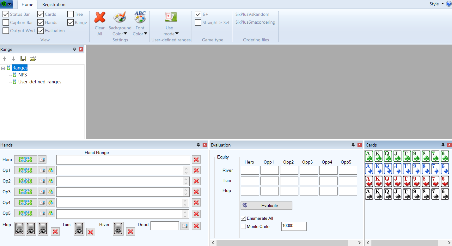This screenshot has height=246, width=452.
Task: Enable the Monte Carlo checkbox
Action: 243,226
